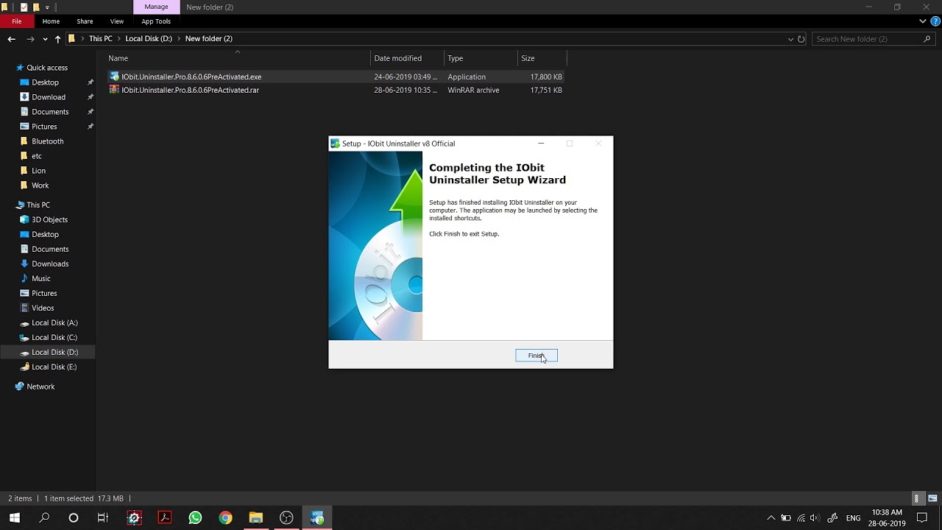The width and height of the screenshot is (942, 530).
Task: Open the Home ribbon tab
Action: coord(51,21)
